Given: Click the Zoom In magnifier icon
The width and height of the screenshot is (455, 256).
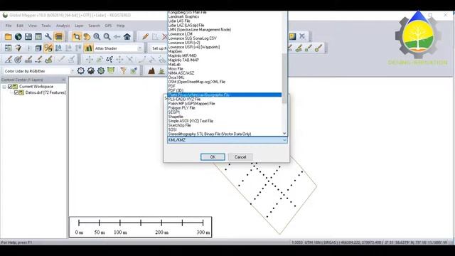Looking at the screenshot, I should tap(97, 36).
